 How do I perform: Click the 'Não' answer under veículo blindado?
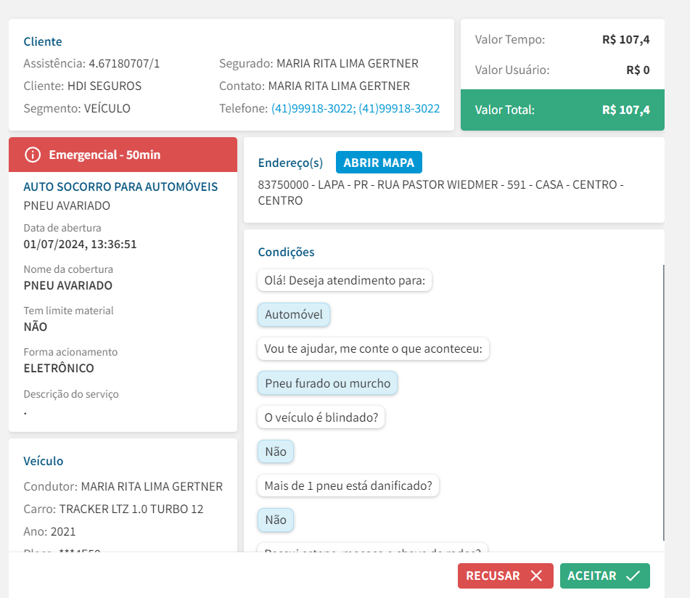pyautogui.click(x=276, y=451)
